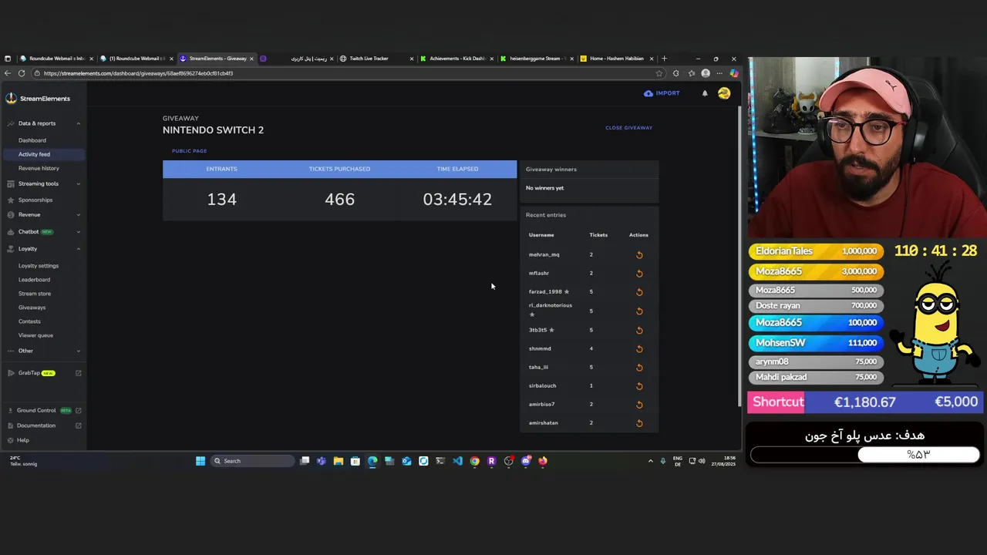Refund the shnmmd entry
The image size is (987, 555).
tap(639, 348)
